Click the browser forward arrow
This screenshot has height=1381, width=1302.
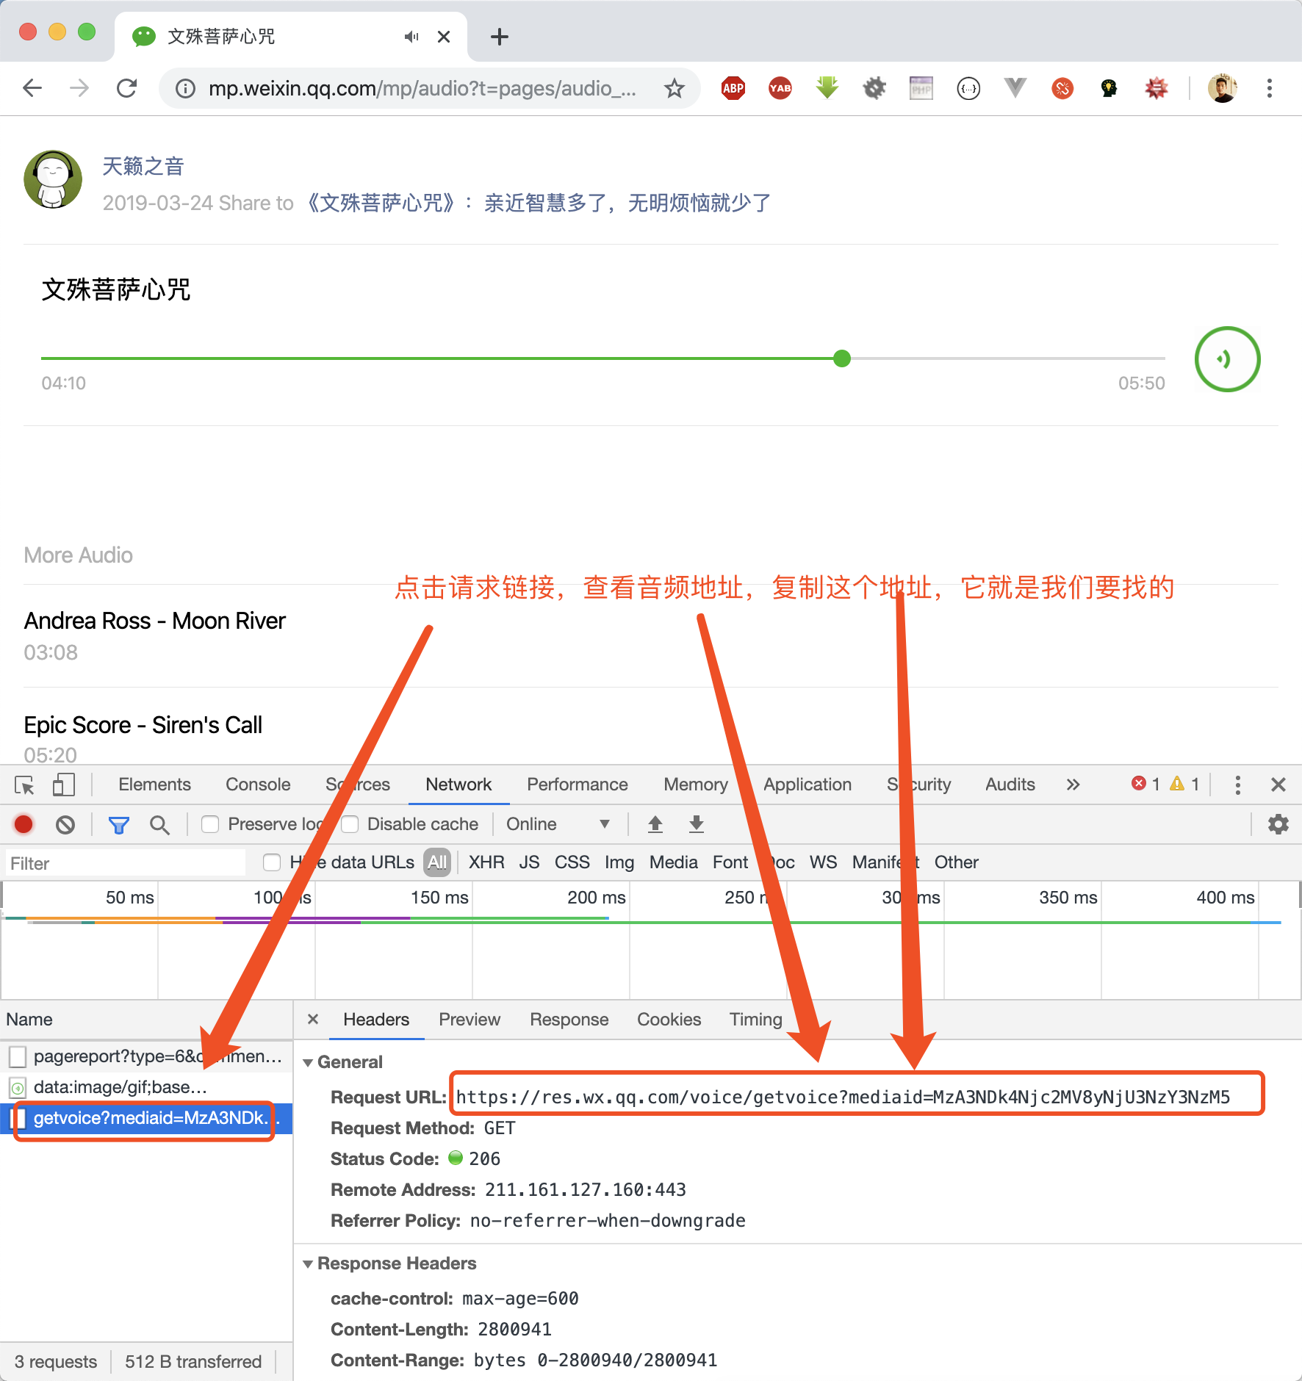point(79,88)
